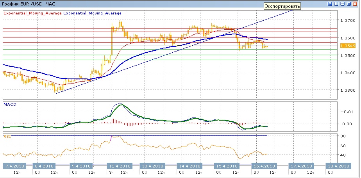This screenshot has width=361, height=178.
Task: Click the Экспортировать tooltip label
Action: [x=282, y=6]
